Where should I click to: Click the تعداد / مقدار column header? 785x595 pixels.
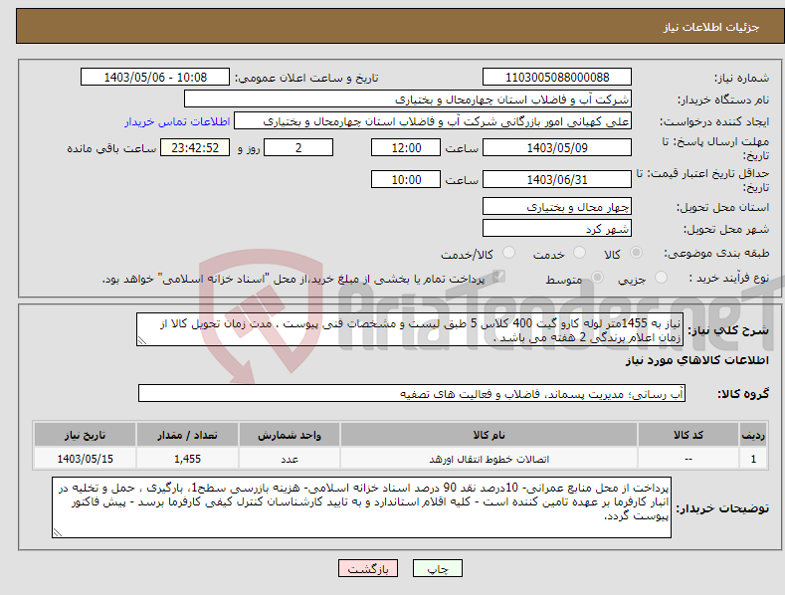click(x=187, y=435)
